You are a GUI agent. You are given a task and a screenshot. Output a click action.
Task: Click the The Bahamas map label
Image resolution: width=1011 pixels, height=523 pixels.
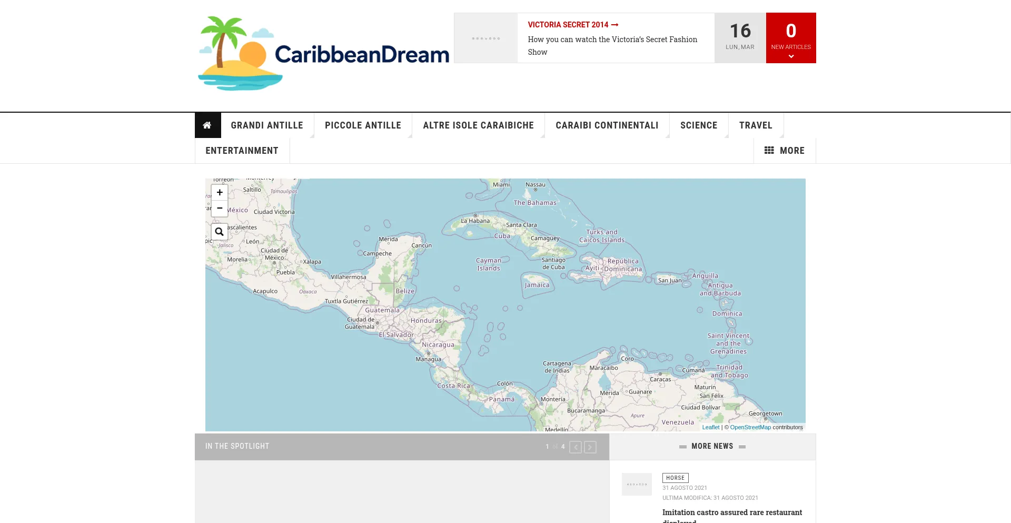(535, 203)
